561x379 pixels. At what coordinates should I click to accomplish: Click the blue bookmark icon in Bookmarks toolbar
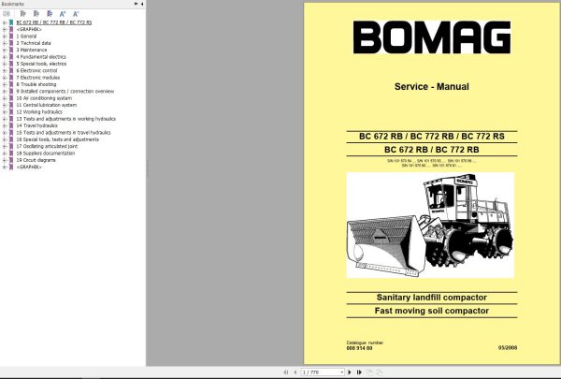(50, 14)
